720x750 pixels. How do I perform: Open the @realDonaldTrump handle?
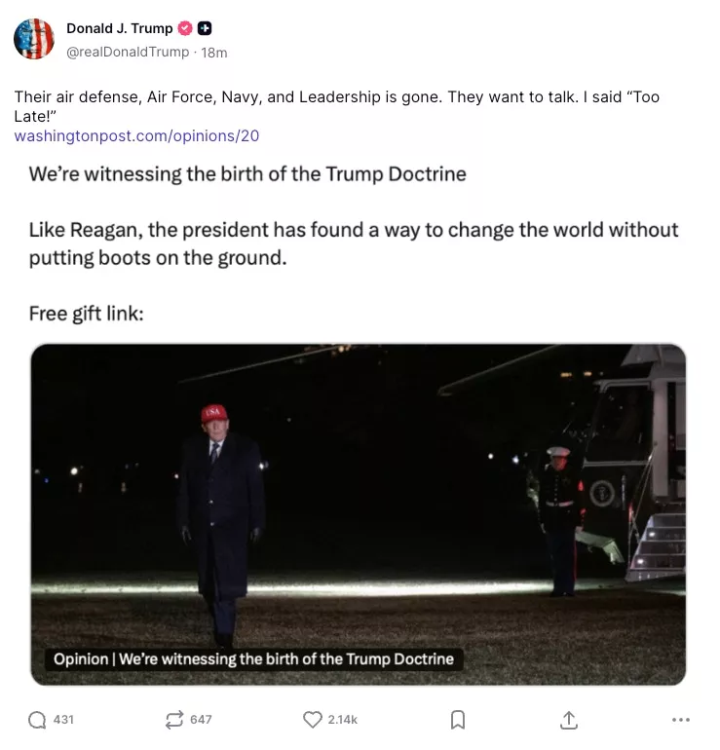[x=127, y=52]
